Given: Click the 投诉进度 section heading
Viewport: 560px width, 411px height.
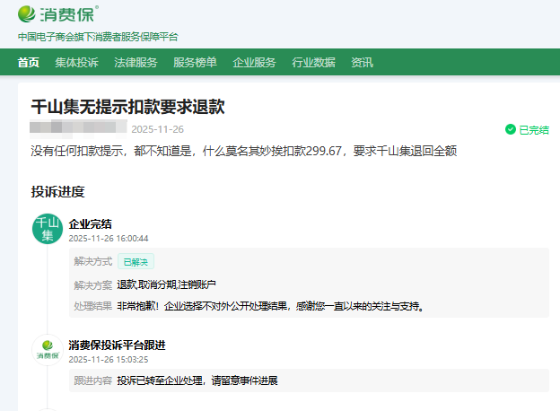Looking at the screenshot, I should click(x=57, y=192).
